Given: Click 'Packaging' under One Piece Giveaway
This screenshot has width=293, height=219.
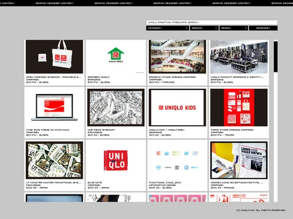Looking at the screenshot, I should coord(95,133).
